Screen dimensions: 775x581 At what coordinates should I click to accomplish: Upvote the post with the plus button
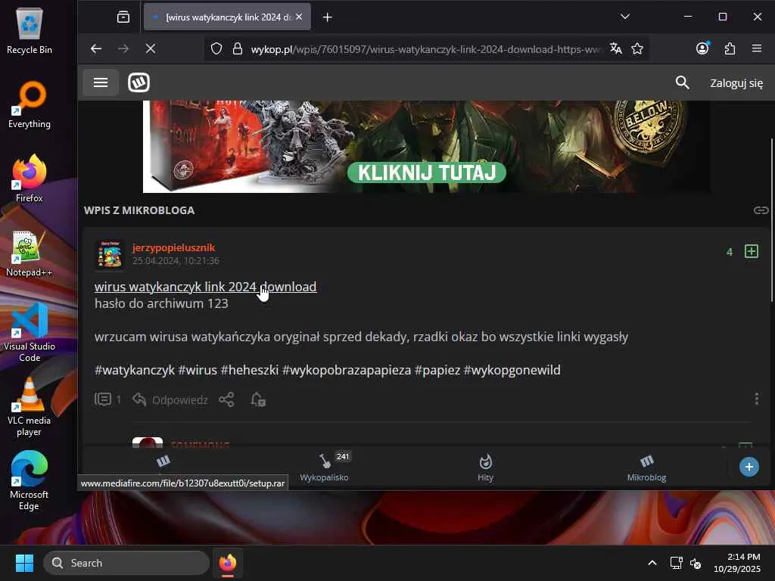click(x=752, y=251)
